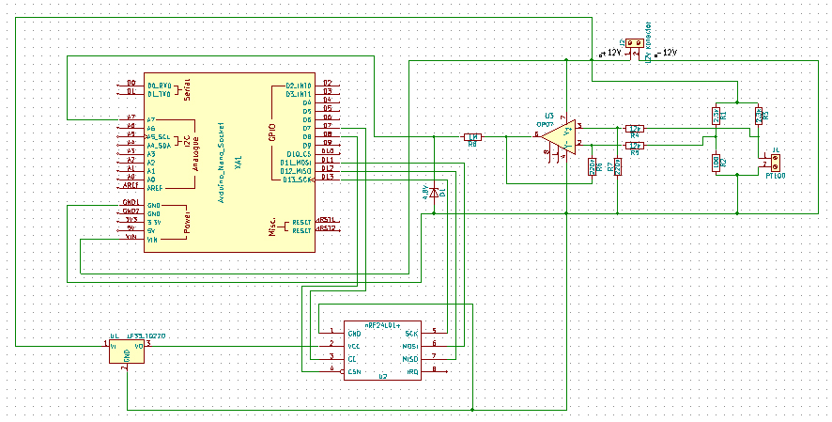
Task: Click resistor R7 next to R6
Action: pyautogui.click(x=617, y=167)
